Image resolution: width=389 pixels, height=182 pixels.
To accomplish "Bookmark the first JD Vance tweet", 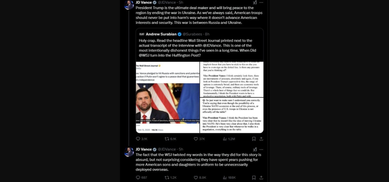I will [254, 139].
